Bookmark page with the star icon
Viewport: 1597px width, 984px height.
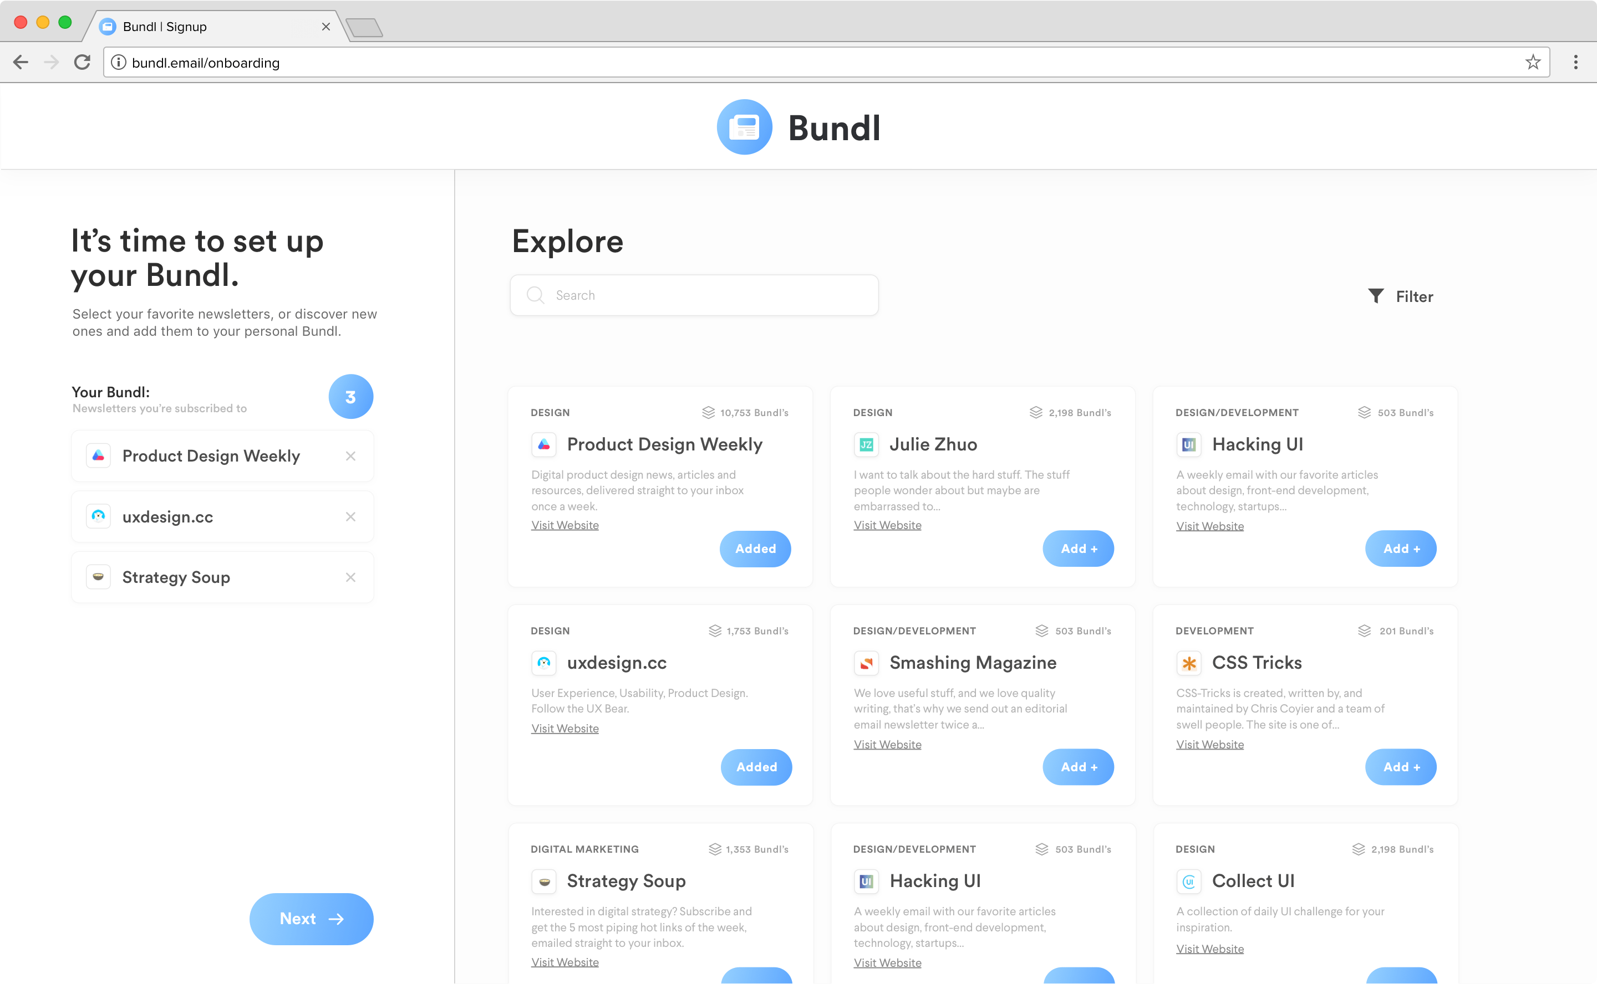tap(1533, 63)
